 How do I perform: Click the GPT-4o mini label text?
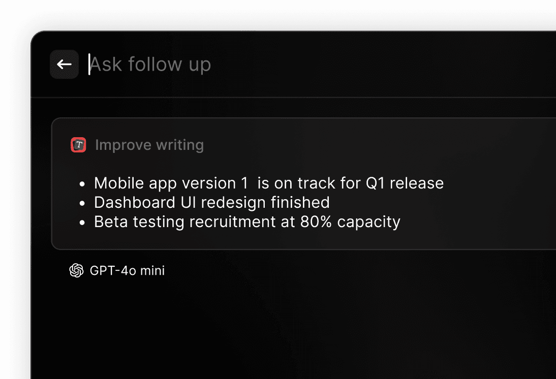(127, 270)
